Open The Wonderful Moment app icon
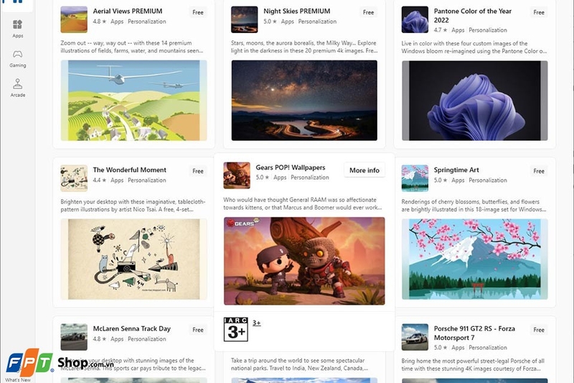 pyautogui.click(x=74, y=178)
